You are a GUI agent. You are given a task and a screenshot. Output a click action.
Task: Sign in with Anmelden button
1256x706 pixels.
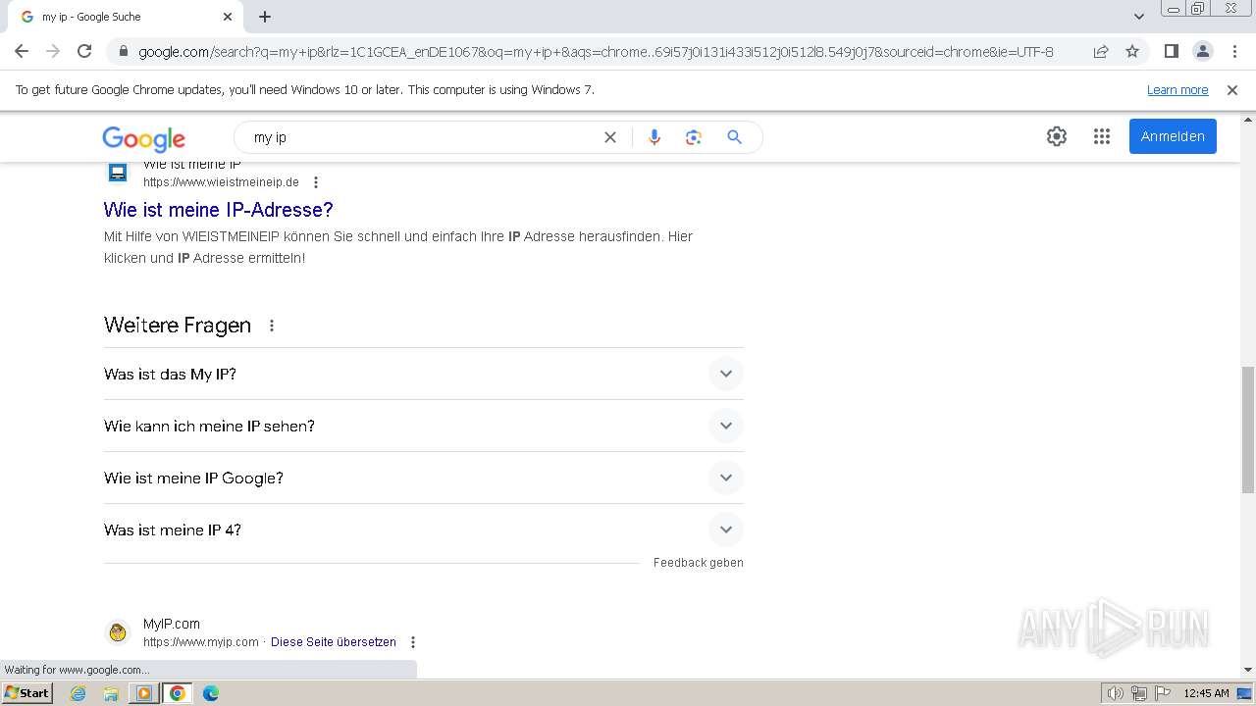[x=1173, y=136]
